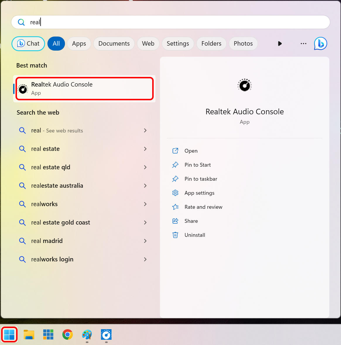Click the search magnifier icon in the search bar
The height and width of the screenshot is (345, 341).
coord(21,22)
